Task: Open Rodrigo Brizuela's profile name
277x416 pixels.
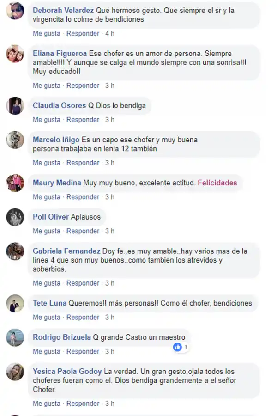Action: (62, 337)
